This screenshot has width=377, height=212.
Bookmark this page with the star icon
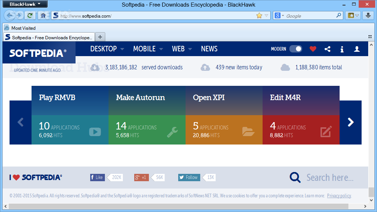(x=259, y=16)
